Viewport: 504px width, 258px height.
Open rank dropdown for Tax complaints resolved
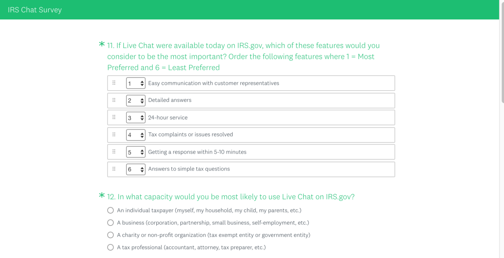pyautogui.click(x=136, y=135)
